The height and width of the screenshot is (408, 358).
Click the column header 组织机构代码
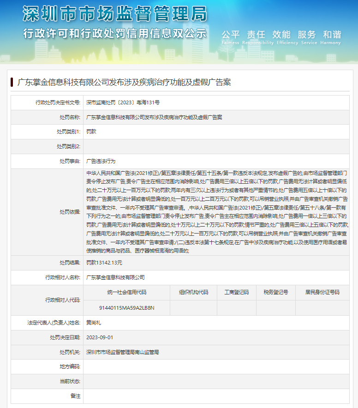click(x=194, y=293)
